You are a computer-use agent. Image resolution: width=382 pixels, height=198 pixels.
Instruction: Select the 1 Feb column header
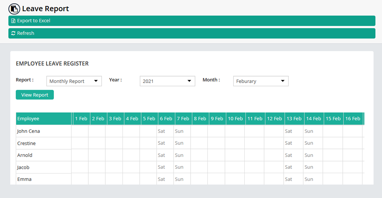pyautogui.click(x=81, y=119)
